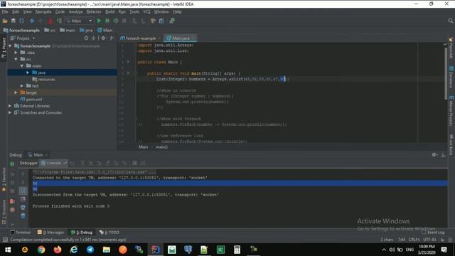Expand External Libraries node
The width and height of the screenshot is (455, 256).
[11, 106]
